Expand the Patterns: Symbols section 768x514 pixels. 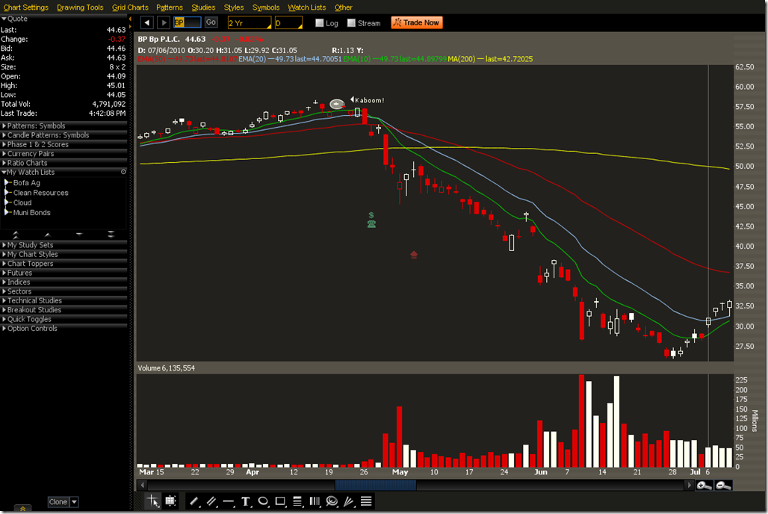(64, 126)
